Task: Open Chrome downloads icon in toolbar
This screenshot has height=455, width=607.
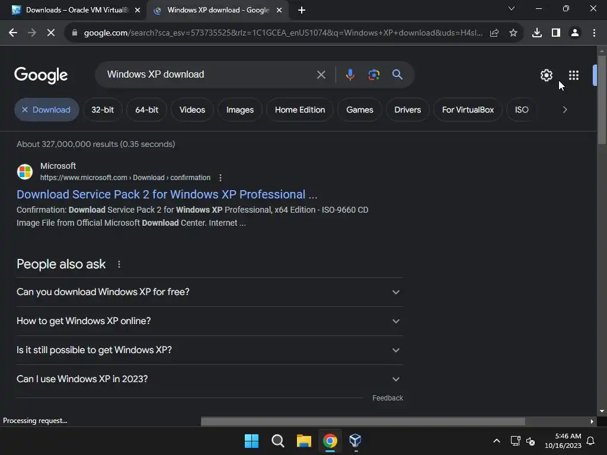Action: tap(537, 33)
